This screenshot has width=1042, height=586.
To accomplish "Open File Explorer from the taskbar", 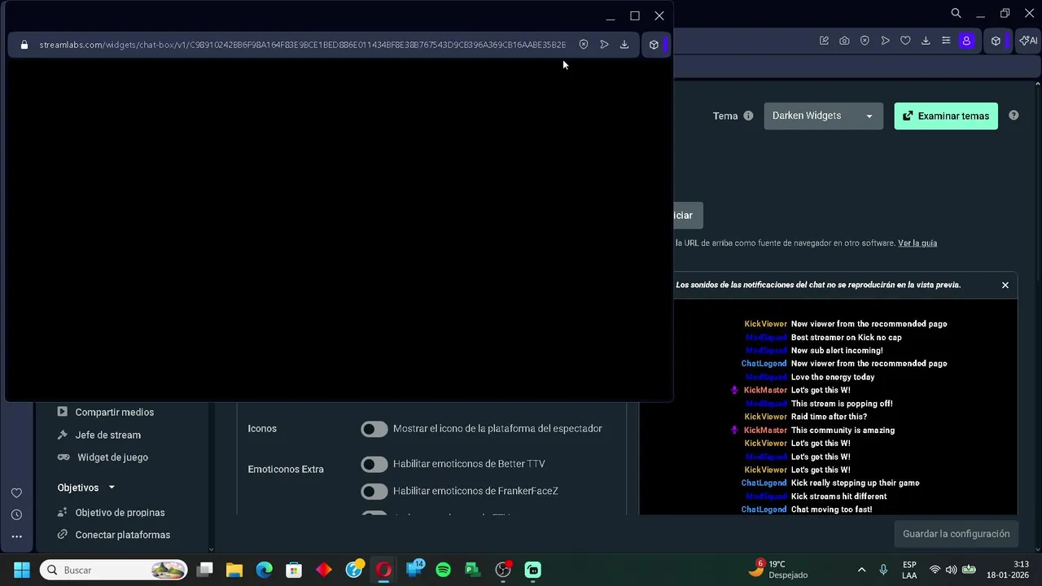I will 234,570.
